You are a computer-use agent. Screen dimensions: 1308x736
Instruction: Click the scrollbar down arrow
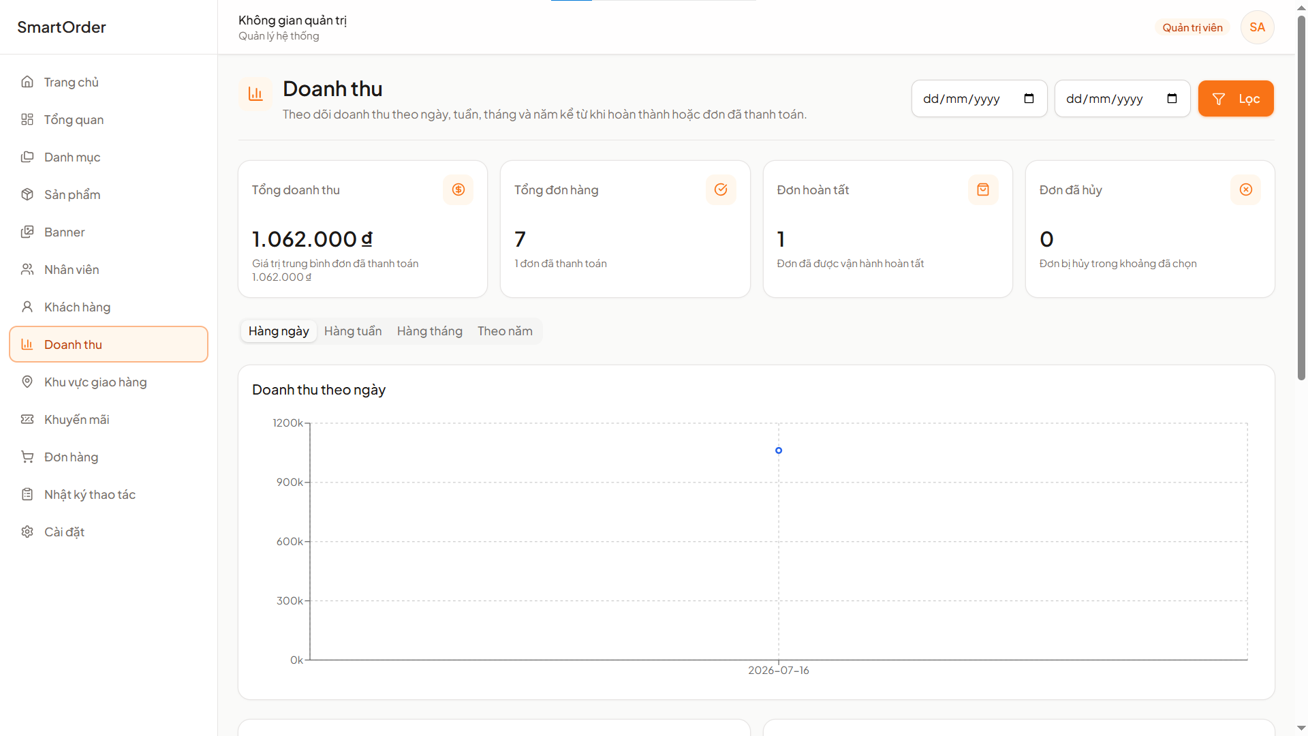(x=1301, y=729)
